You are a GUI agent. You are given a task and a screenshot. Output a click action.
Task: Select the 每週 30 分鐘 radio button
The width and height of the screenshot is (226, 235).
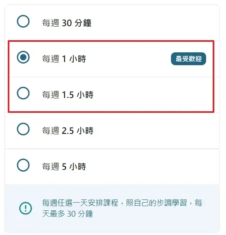[23, 21]
